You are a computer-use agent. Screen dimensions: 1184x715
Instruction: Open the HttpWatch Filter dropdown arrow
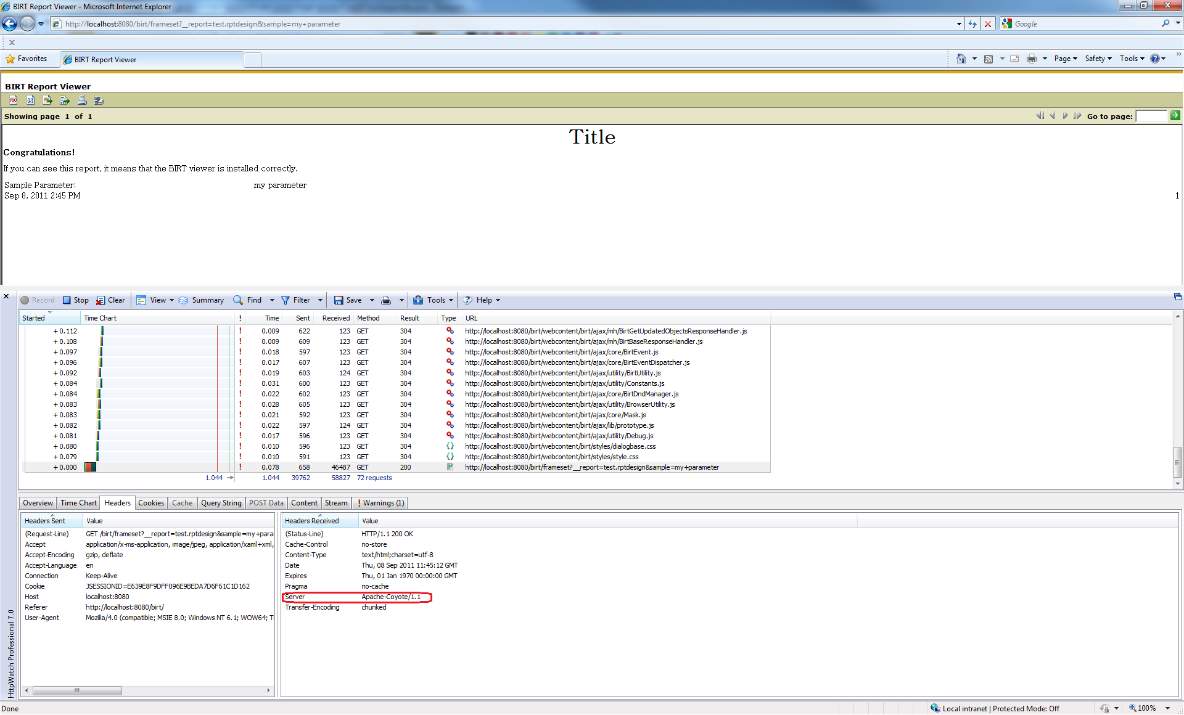320,300
